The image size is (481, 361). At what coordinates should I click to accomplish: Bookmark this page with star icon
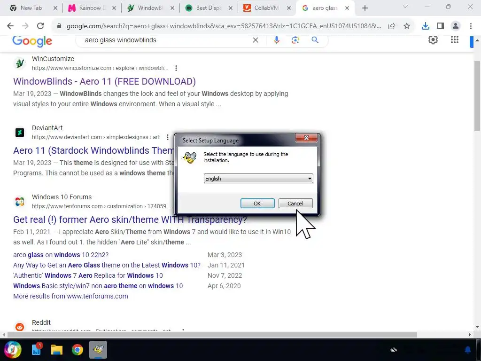(407, 26)
